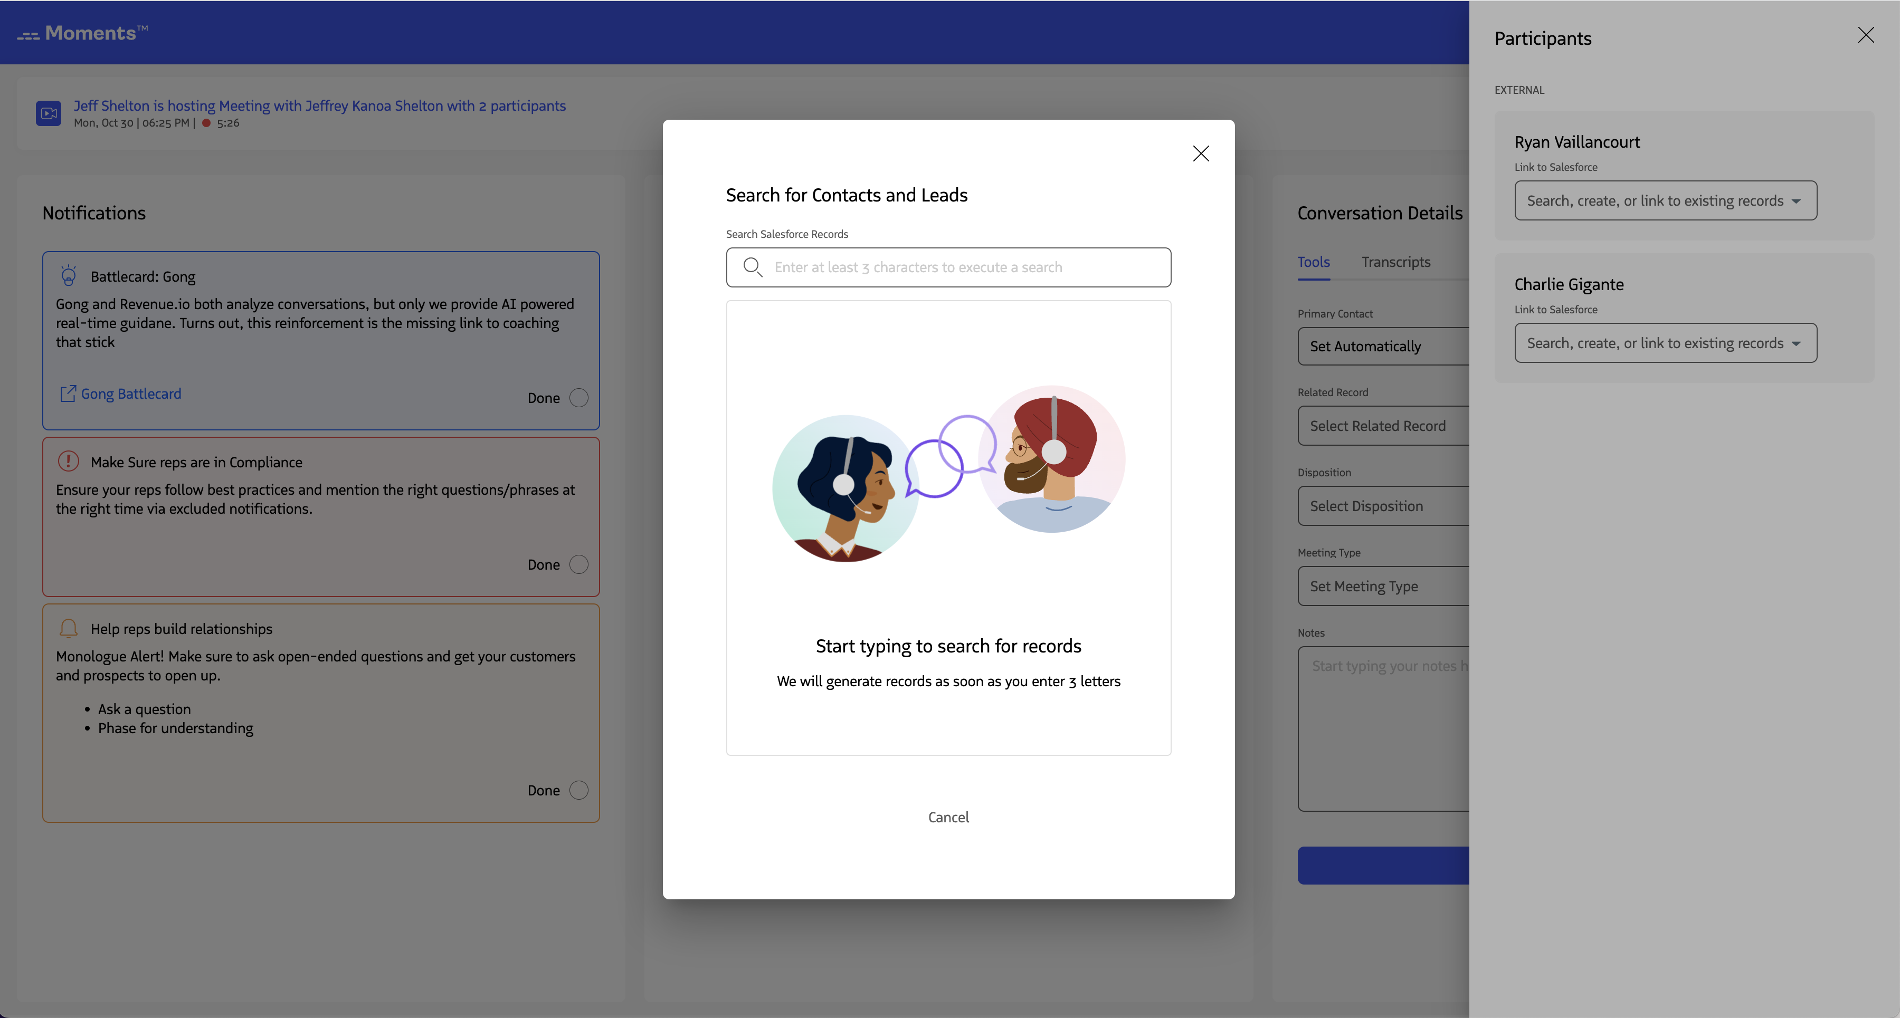
Task: Click the Cancel button in the dialog
Action: click(948, 817)
